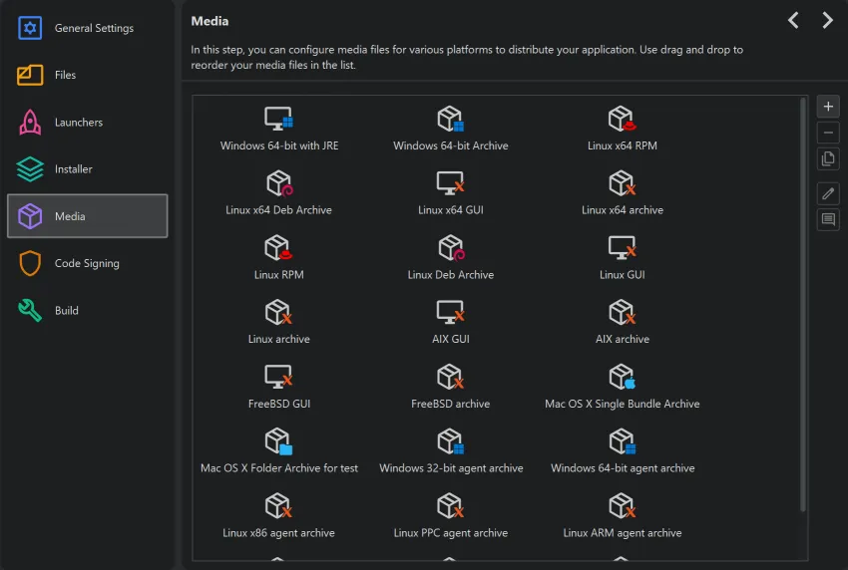Select Linux GUI media icon

coord(622,247)
